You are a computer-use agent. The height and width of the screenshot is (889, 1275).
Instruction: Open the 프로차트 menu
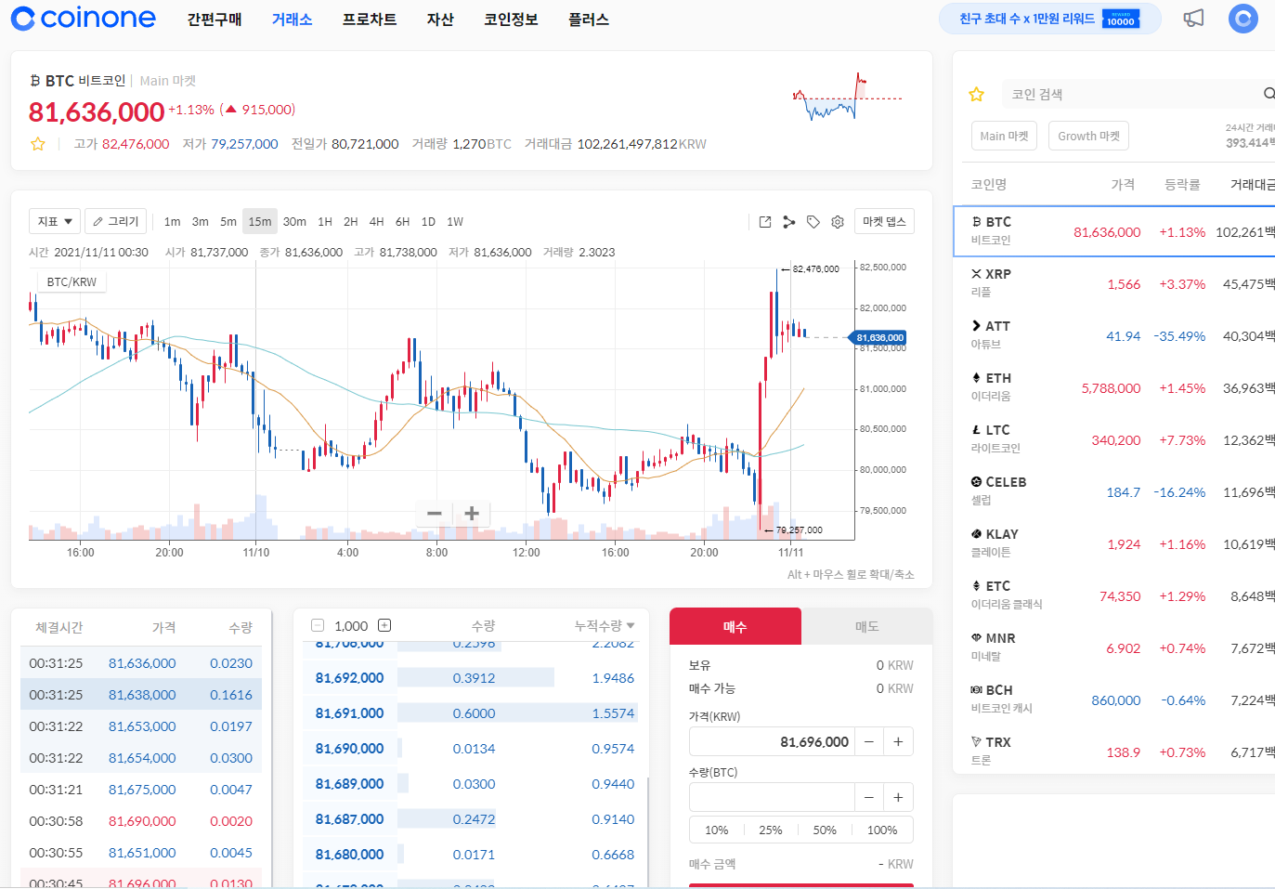[x=370, y=20]
